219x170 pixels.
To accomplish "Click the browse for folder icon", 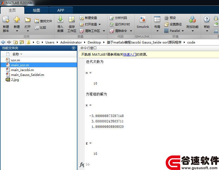I will click(x=22, y=42).
